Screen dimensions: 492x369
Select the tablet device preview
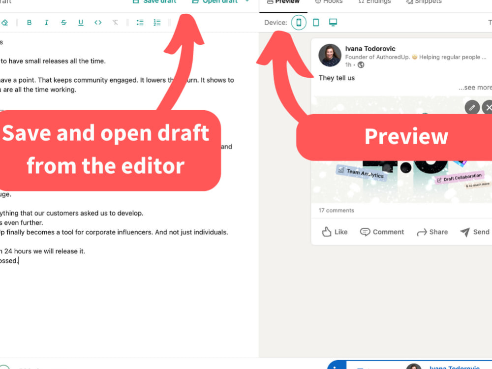click(316, 23)
